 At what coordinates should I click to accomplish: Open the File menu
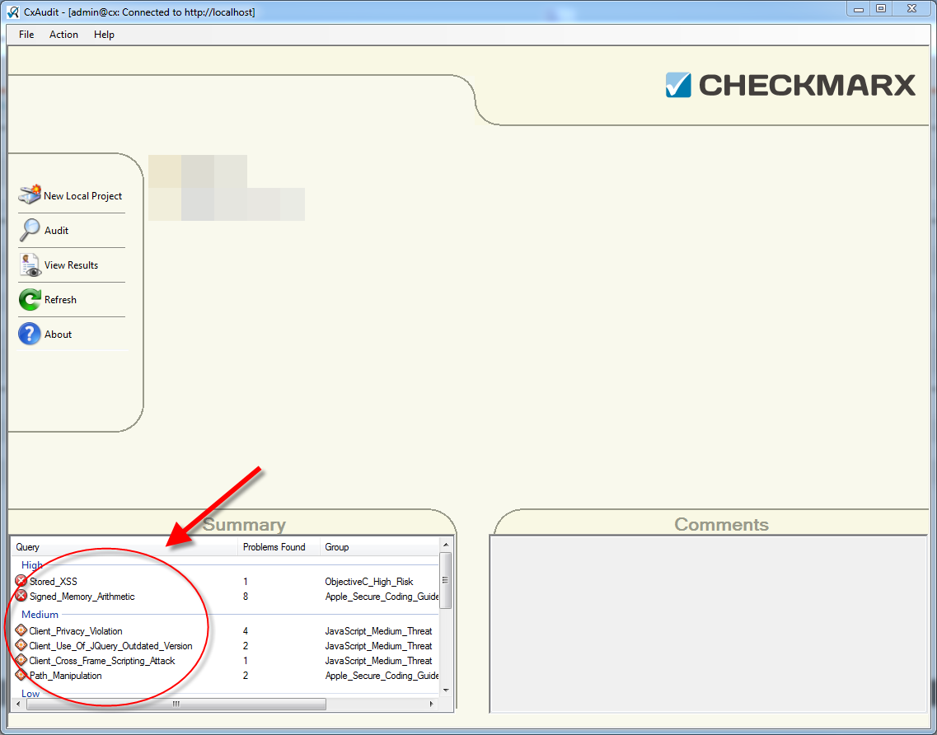click(26, 35)
